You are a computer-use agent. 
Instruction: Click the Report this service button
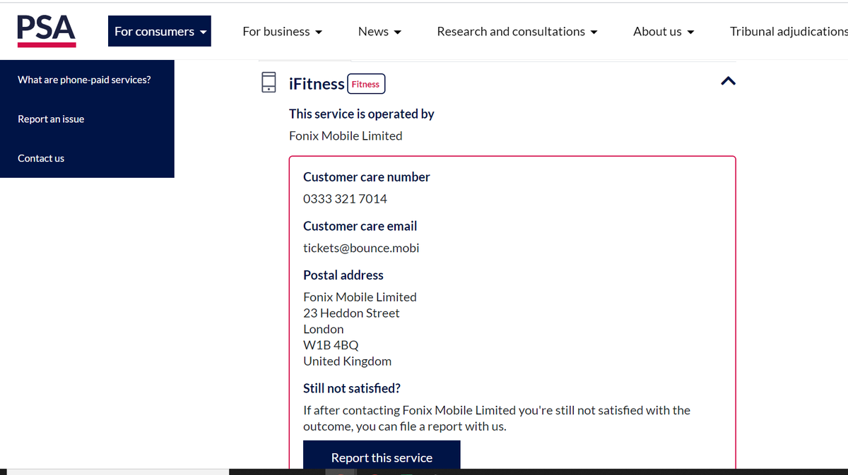point(382,456)
